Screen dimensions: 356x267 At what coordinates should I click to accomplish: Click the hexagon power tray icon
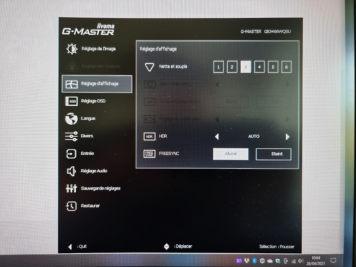(x=262, y=261)
